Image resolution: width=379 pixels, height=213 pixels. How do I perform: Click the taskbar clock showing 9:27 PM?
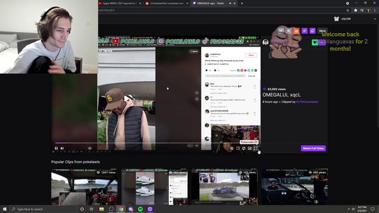point(362,209)
